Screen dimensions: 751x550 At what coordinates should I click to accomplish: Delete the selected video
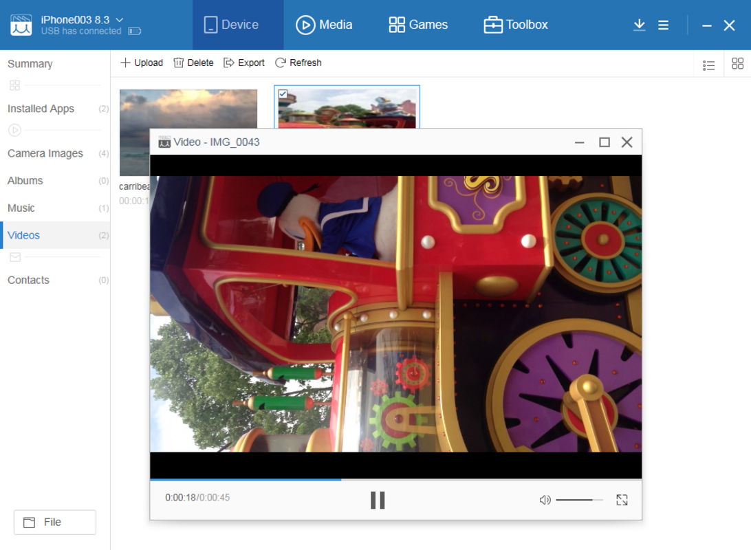(x=193, y=63)
